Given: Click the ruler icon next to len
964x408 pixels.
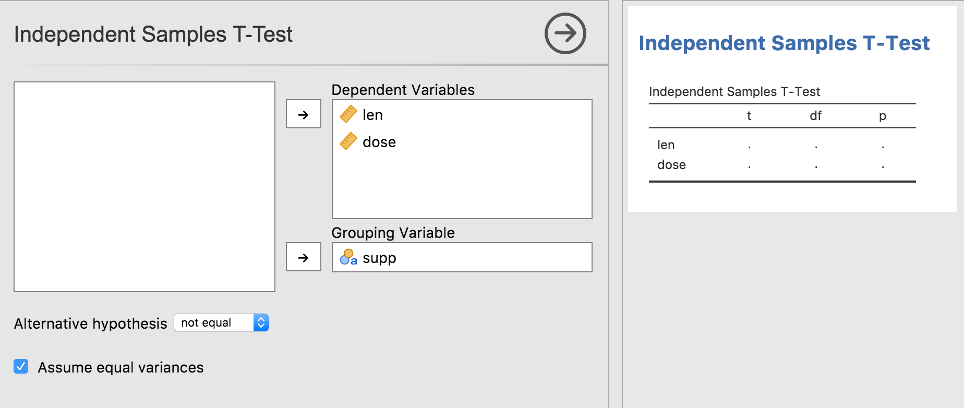Looking at the screenshot, I should (348, 114).
